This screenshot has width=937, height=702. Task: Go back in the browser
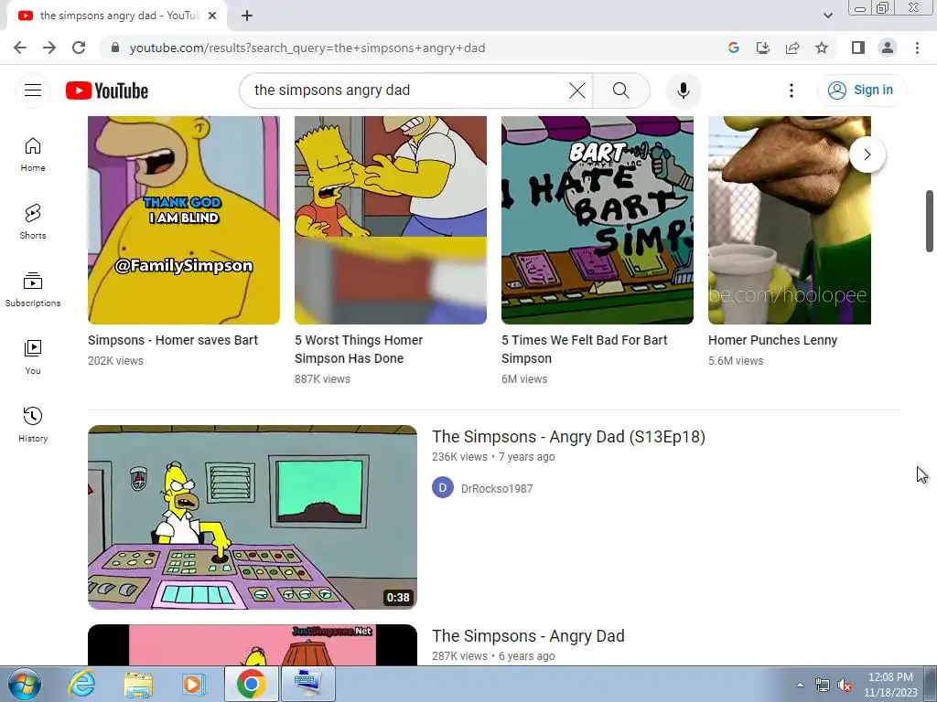coord(20,48)
